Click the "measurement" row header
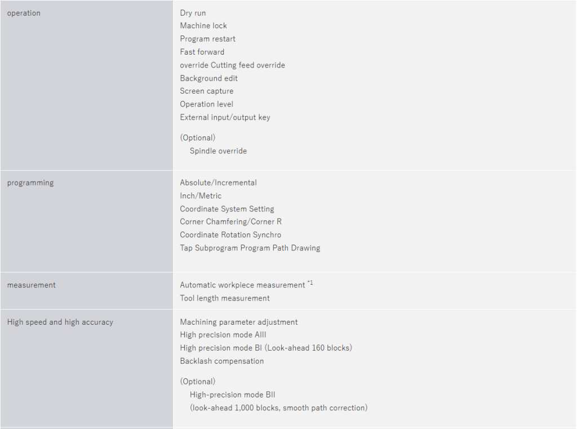577x429 pixels. [32, 285]
